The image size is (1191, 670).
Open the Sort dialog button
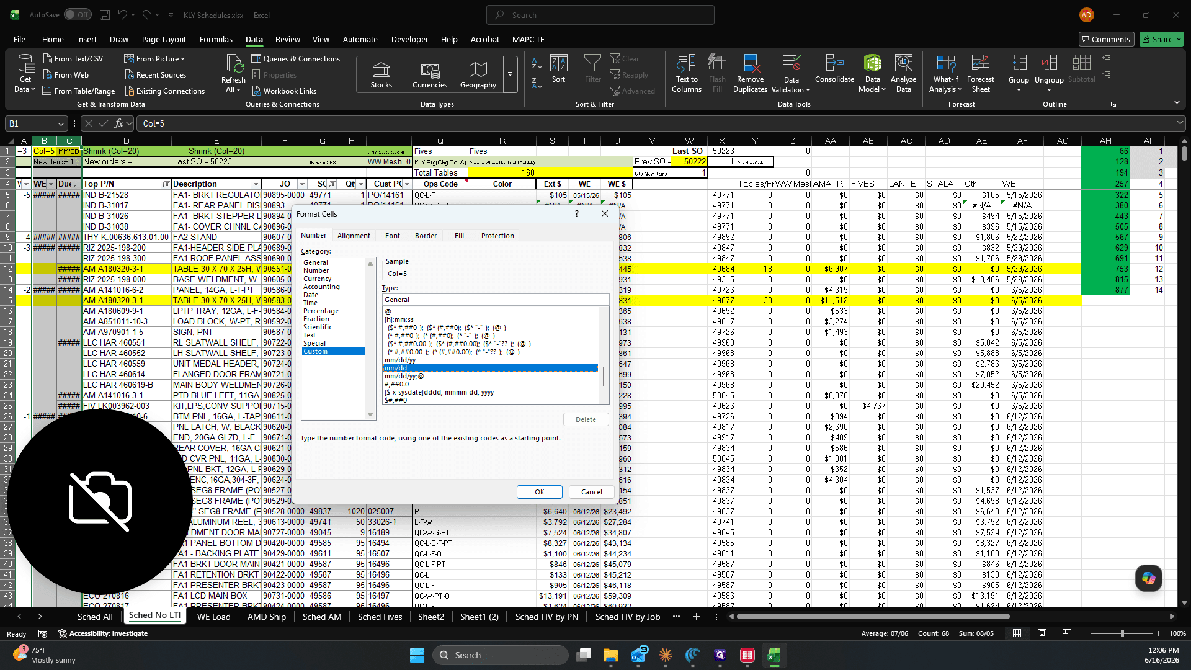click(558, 68)
